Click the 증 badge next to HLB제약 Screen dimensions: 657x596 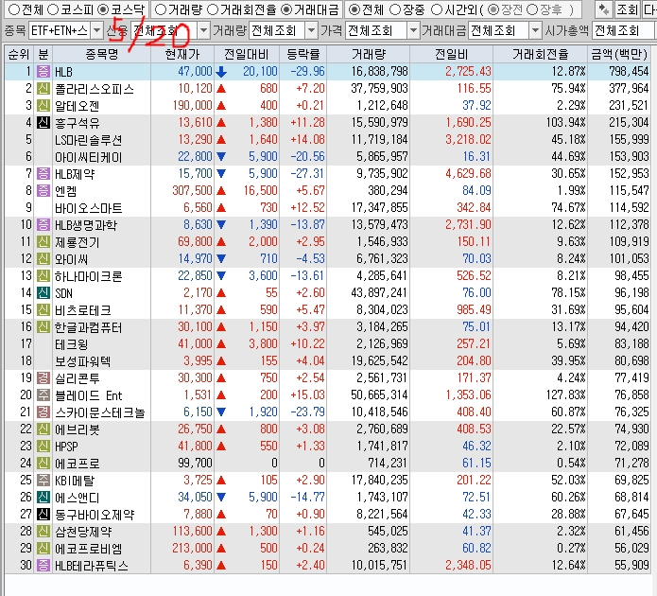coord(43,174)
